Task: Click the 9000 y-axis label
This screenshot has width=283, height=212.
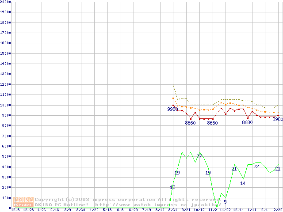Action: tap(6, 115)
